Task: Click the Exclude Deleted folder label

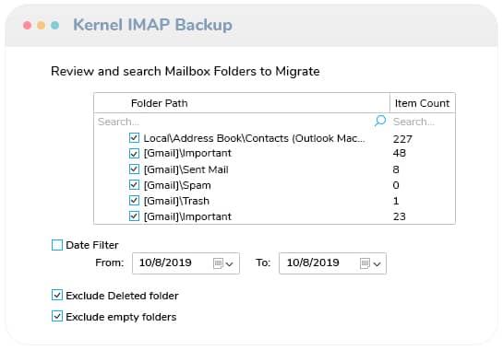Action: [122, 296]
